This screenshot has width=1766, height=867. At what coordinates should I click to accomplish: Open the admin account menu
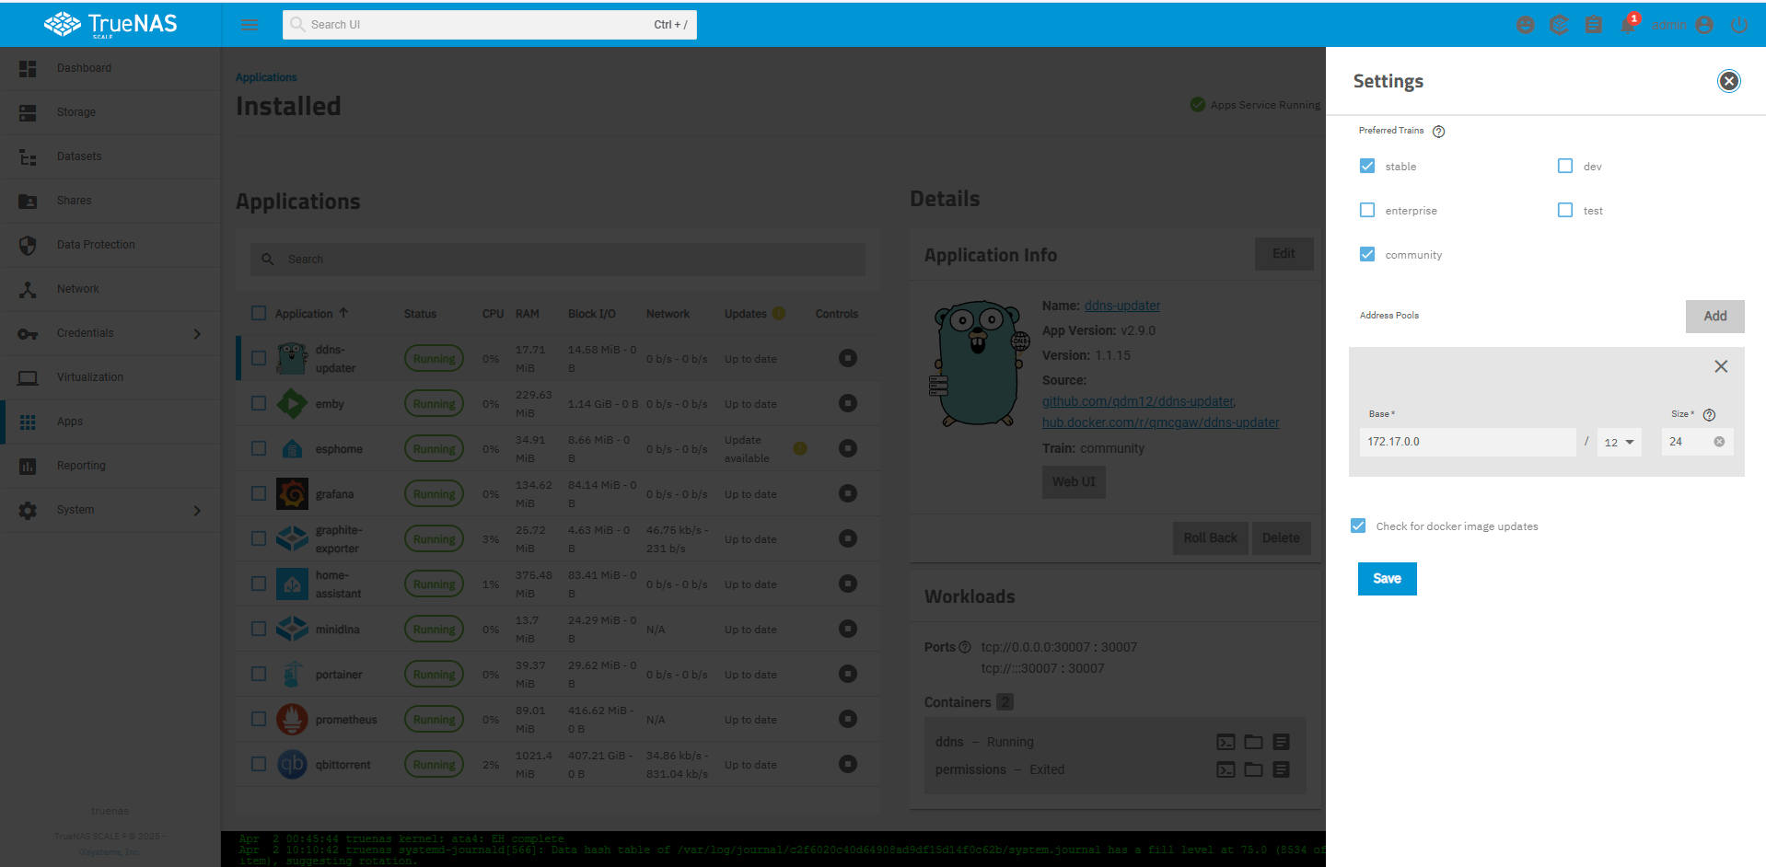[x=1682, y=25]
